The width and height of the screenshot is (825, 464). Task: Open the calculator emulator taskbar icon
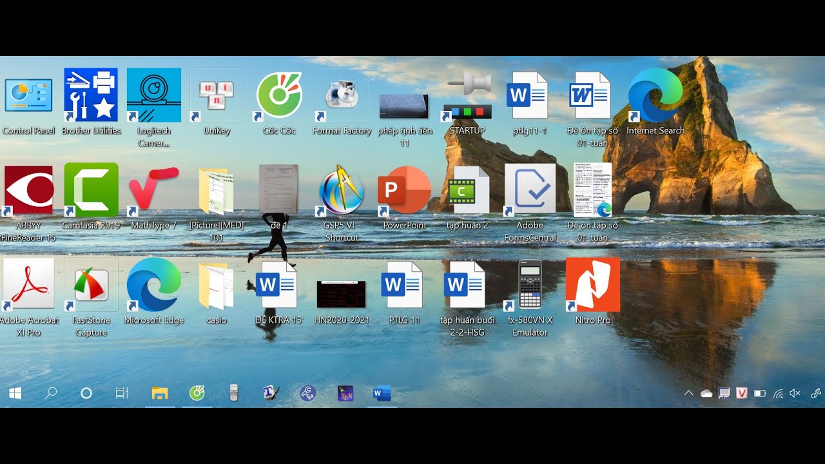(234, 393)
